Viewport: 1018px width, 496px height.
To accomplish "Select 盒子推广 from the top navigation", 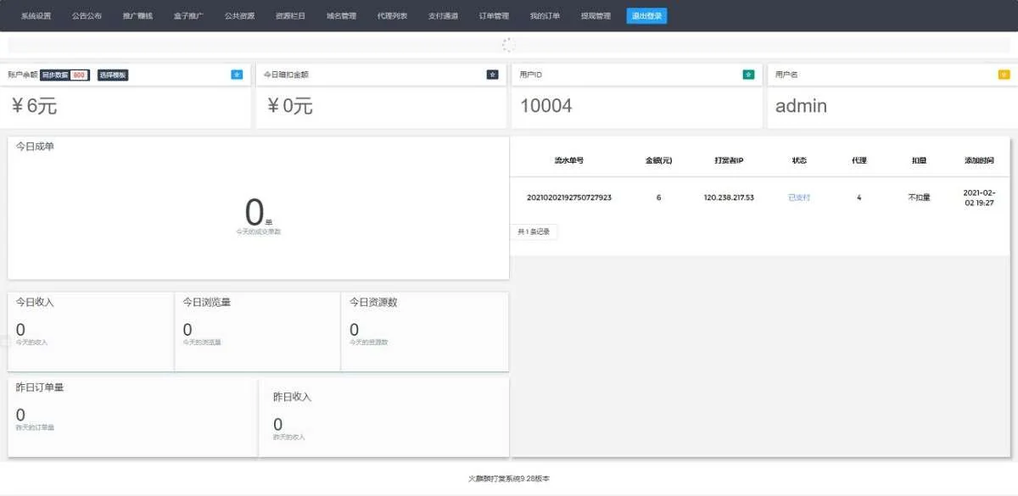I will 188,16.
